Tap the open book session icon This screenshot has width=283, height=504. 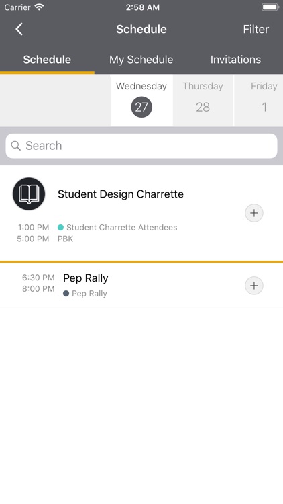29,194
